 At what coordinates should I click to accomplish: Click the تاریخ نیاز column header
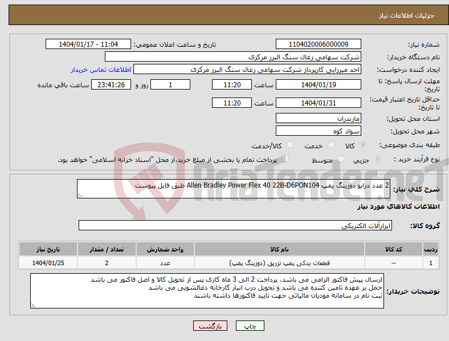pos(48,249)
